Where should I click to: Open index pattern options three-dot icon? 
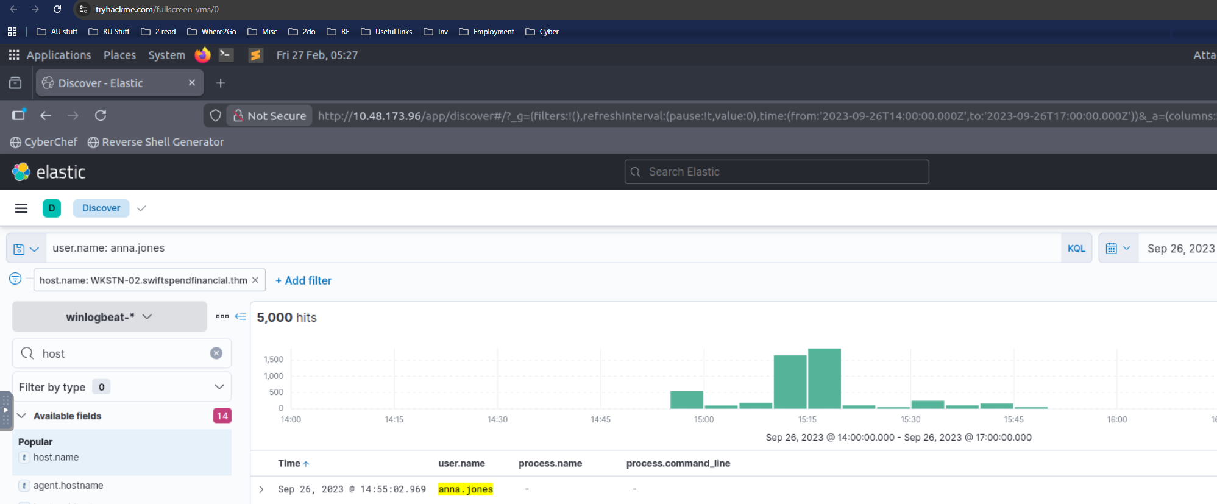pyautogui.click(x=222, y=316)
